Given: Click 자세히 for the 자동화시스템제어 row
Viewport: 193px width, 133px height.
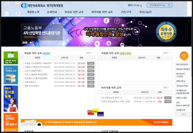Looking at the screenshot, I should [x=91, y=67].
